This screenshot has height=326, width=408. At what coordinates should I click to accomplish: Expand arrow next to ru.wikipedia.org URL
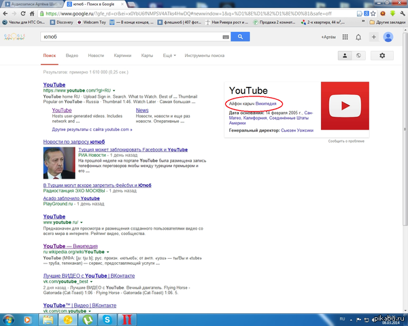click(107, 252)
